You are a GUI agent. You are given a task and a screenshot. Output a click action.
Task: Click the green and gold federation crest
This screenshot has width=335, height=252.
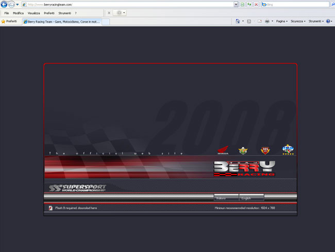pos(243,150)
